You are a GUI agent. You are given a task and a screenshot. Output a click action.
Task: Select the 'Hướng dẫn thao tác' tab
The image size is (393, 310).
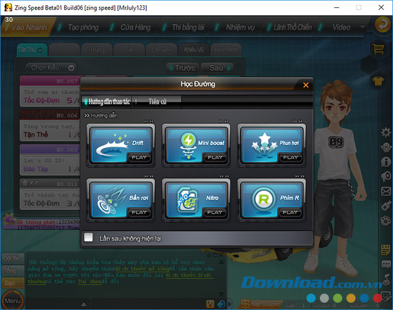click(x=108, y=102)
